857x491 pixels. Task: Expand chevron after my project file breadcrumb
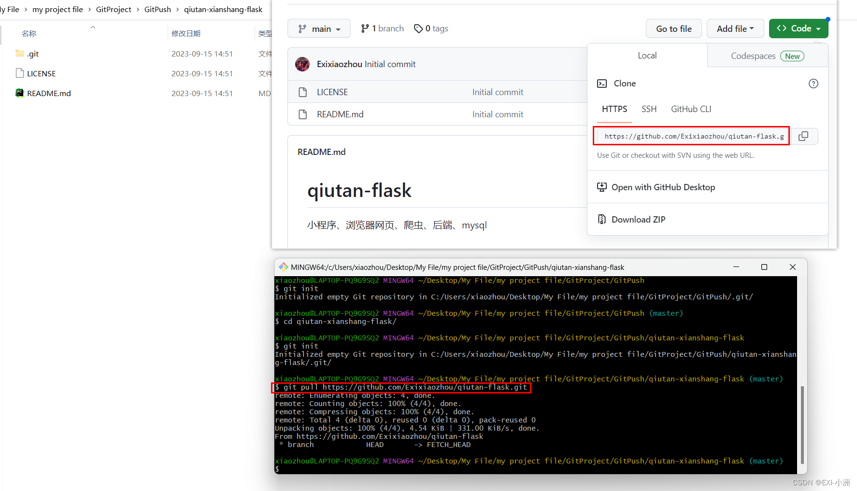point(89,9)
